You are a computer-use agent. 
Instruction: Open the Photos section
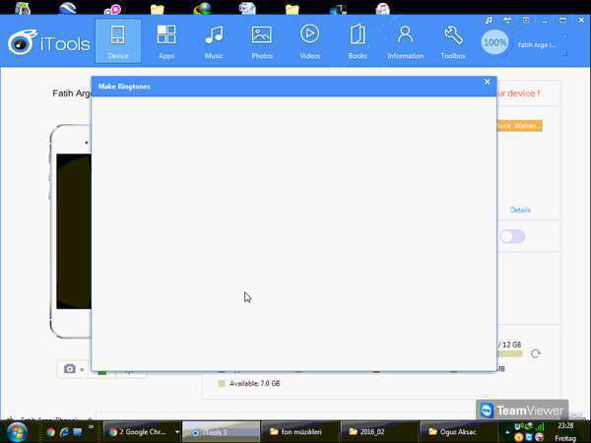click(x=261, y=41)
